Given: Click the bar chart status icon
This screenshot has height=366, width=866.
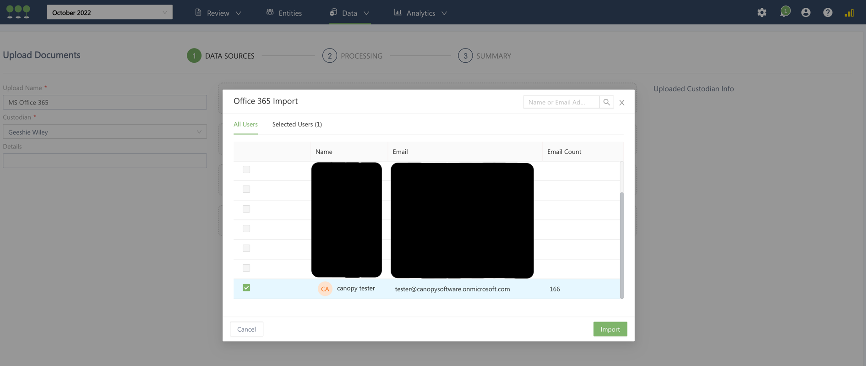Looking at the screenshot, I should click(849, 13).
